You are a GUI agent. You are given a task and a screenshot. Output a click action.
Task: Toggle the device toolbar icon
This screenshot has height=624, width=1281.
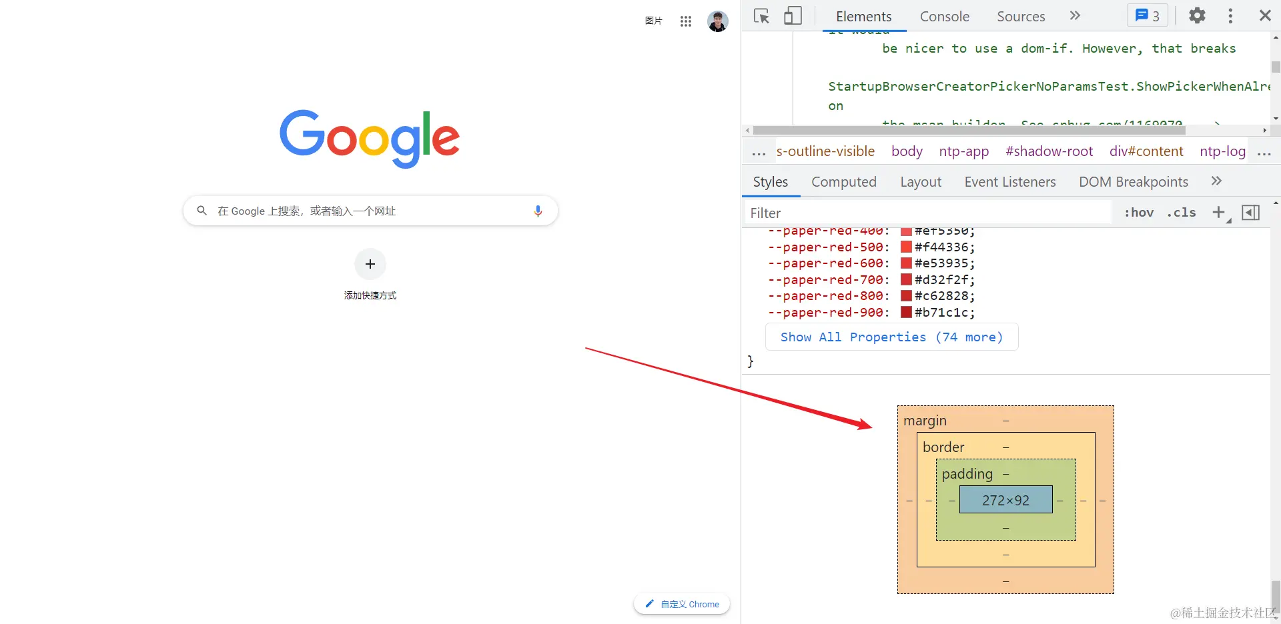click(793, 16)
